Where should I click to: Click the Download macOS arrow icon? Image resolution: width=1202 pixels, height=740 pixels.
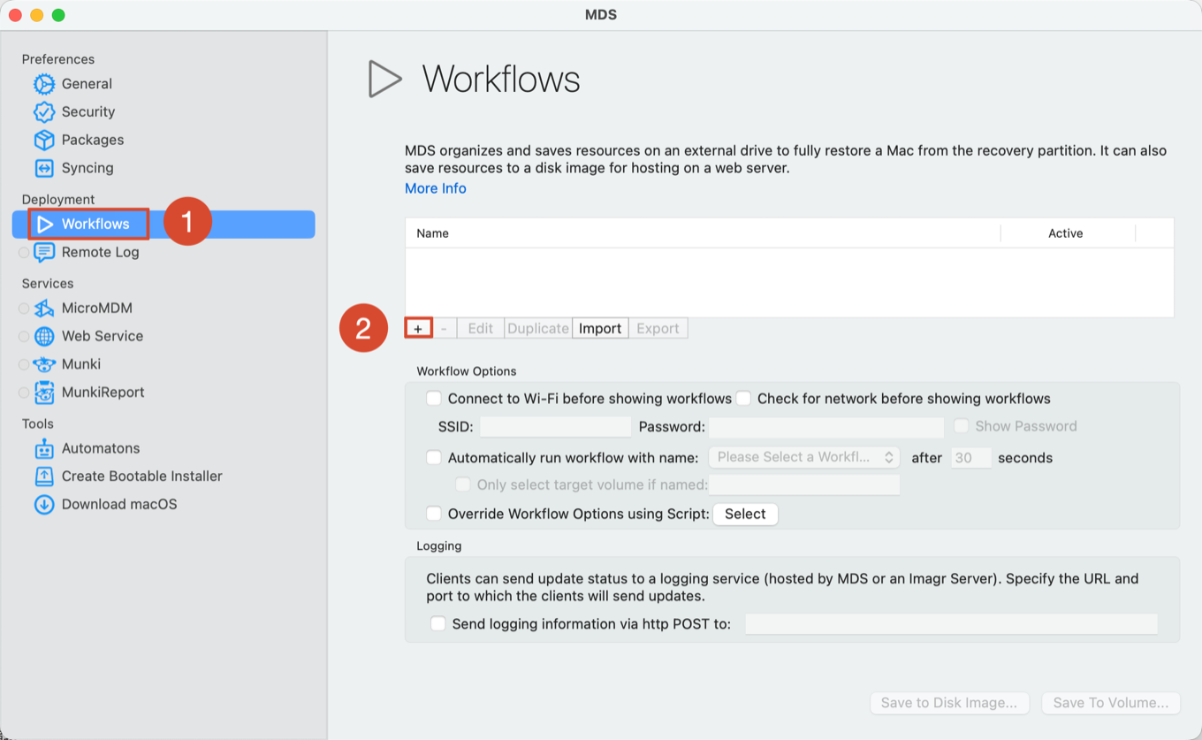(x=44, y=505)
